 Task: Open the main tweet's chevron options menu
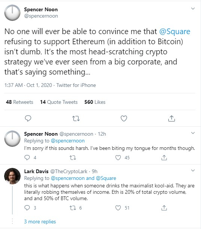[193, 9]
